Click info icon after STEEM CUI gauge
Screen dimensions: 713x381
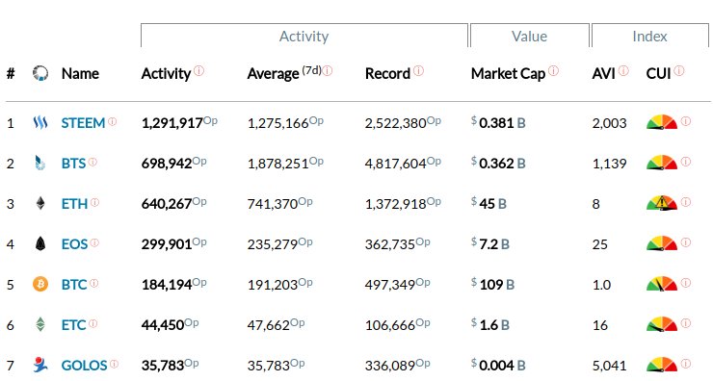click(x=686, y=121)
